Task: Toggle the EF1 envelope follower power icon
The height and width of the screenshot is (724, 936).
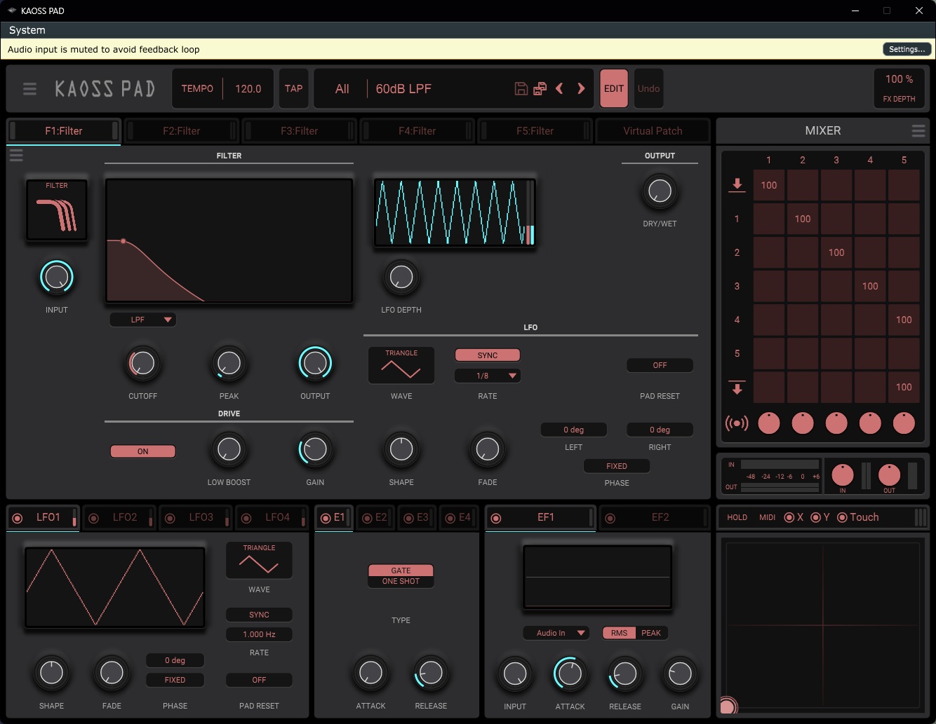Action: (496, 519)
